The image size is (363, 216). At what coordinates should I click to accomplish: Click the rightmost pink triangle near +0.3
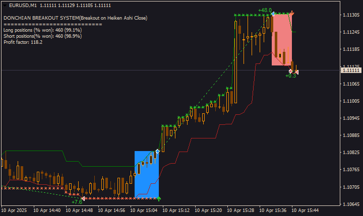click(x=296, y=73)
